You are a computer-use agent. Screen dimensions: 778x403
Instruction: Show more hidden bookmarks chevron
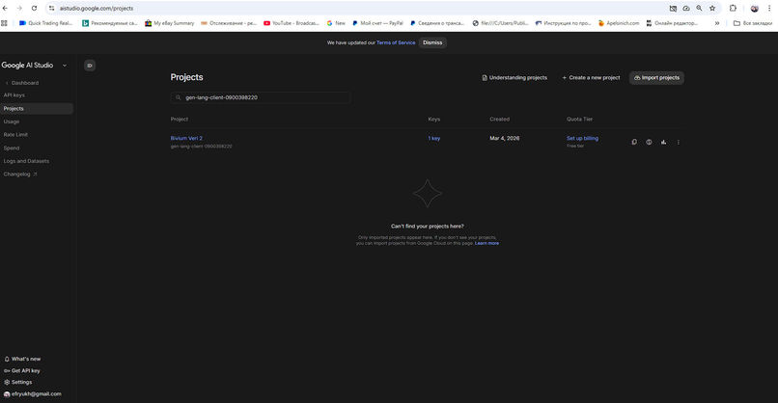717,23
